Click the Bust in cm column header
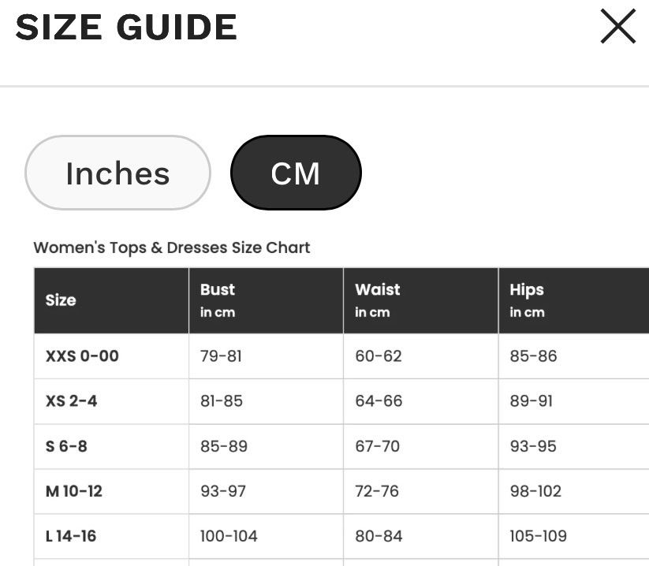The width and height of the screenshot is (649, 566). click(x=266, y=300)
